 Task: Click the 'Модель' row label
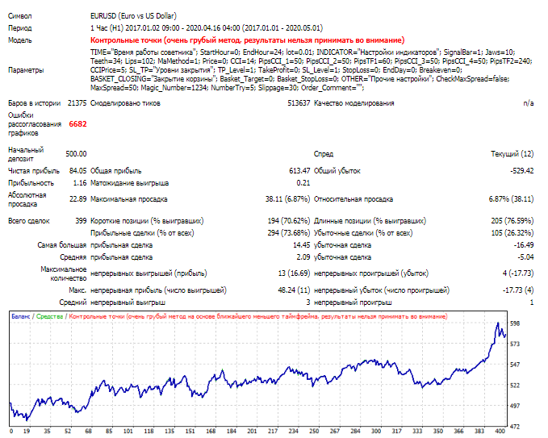(x=20, y=40)
